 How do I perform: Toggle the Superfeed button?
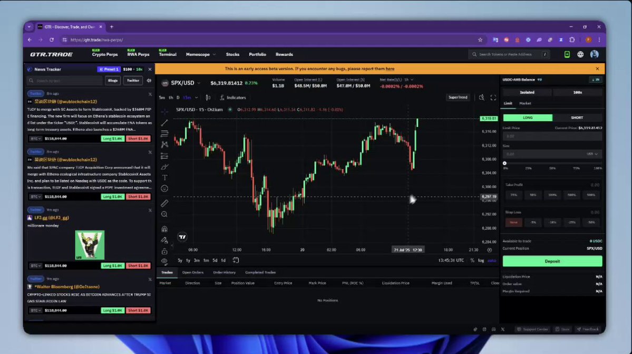coord(458,97)
